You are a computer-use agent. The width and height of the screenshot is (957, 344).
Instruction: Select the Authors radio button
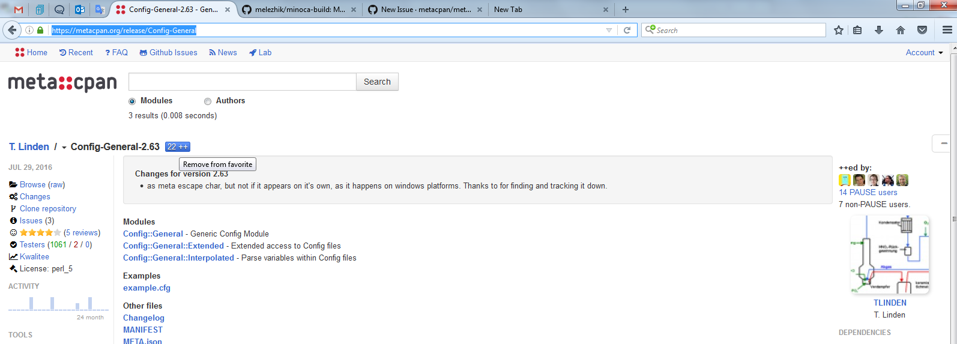click(x=208, y=101)
